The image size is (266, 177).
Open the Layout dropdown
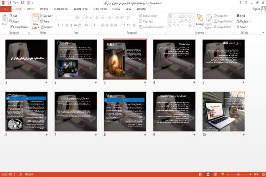(x=47, y=16)
